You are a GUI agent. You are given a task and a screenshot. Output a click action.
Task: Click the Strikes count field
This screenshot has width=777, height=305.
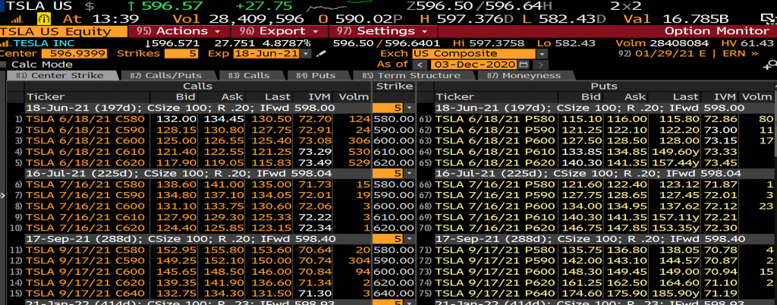coord(181,53)
